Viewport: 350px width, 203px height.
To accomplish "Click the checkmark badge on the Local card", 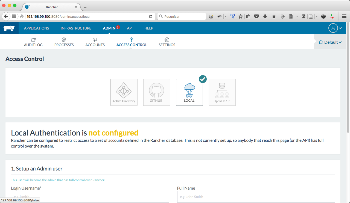I will pyautogui.click(x=203, y=79).
